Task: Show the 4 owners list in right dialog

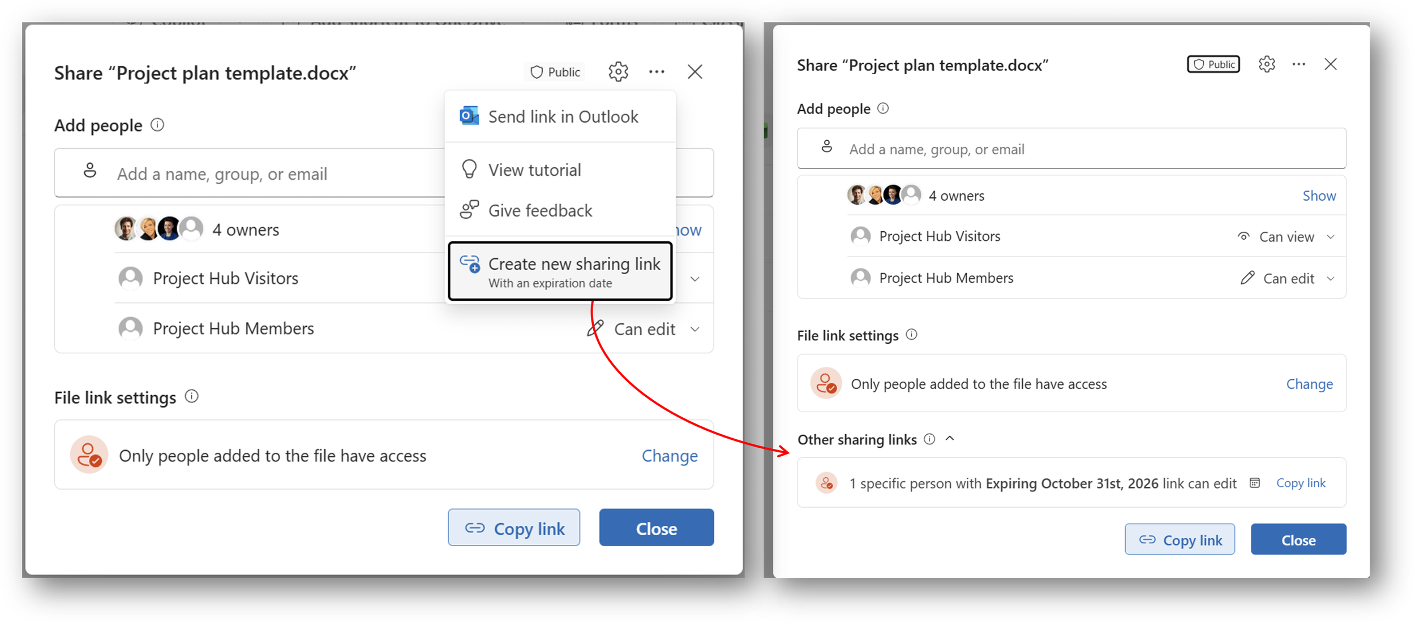Action: [1319, 196]
